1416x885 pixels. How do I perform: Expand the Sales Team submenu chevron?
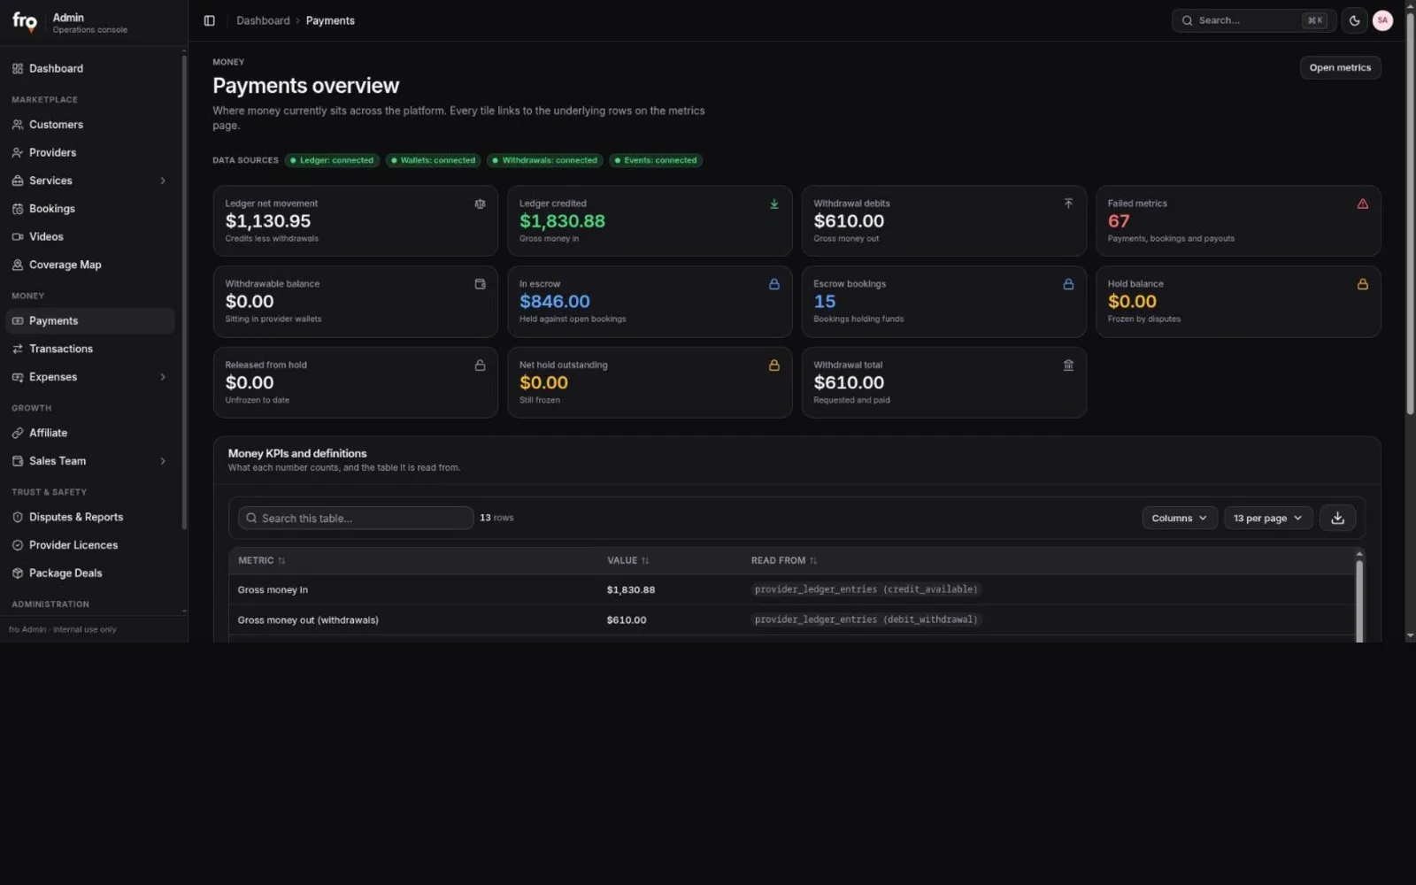point(163,461)
